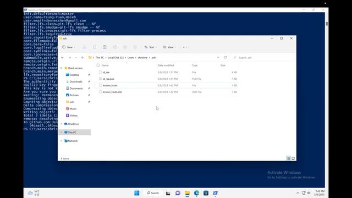Click the Paste icon in Explorer toolbar
Viewport: 352px width, 198px height.
pos(105,47)
